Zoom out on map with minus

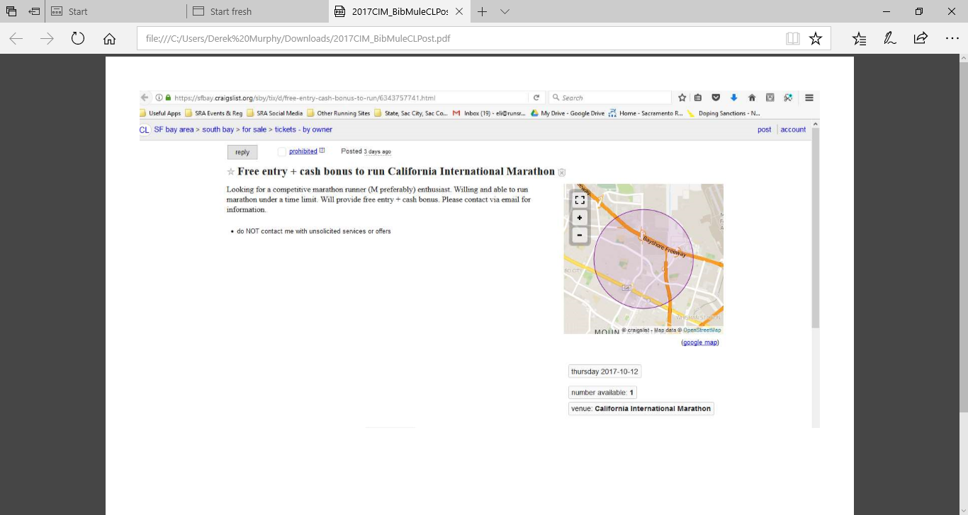tap(580, 235)
